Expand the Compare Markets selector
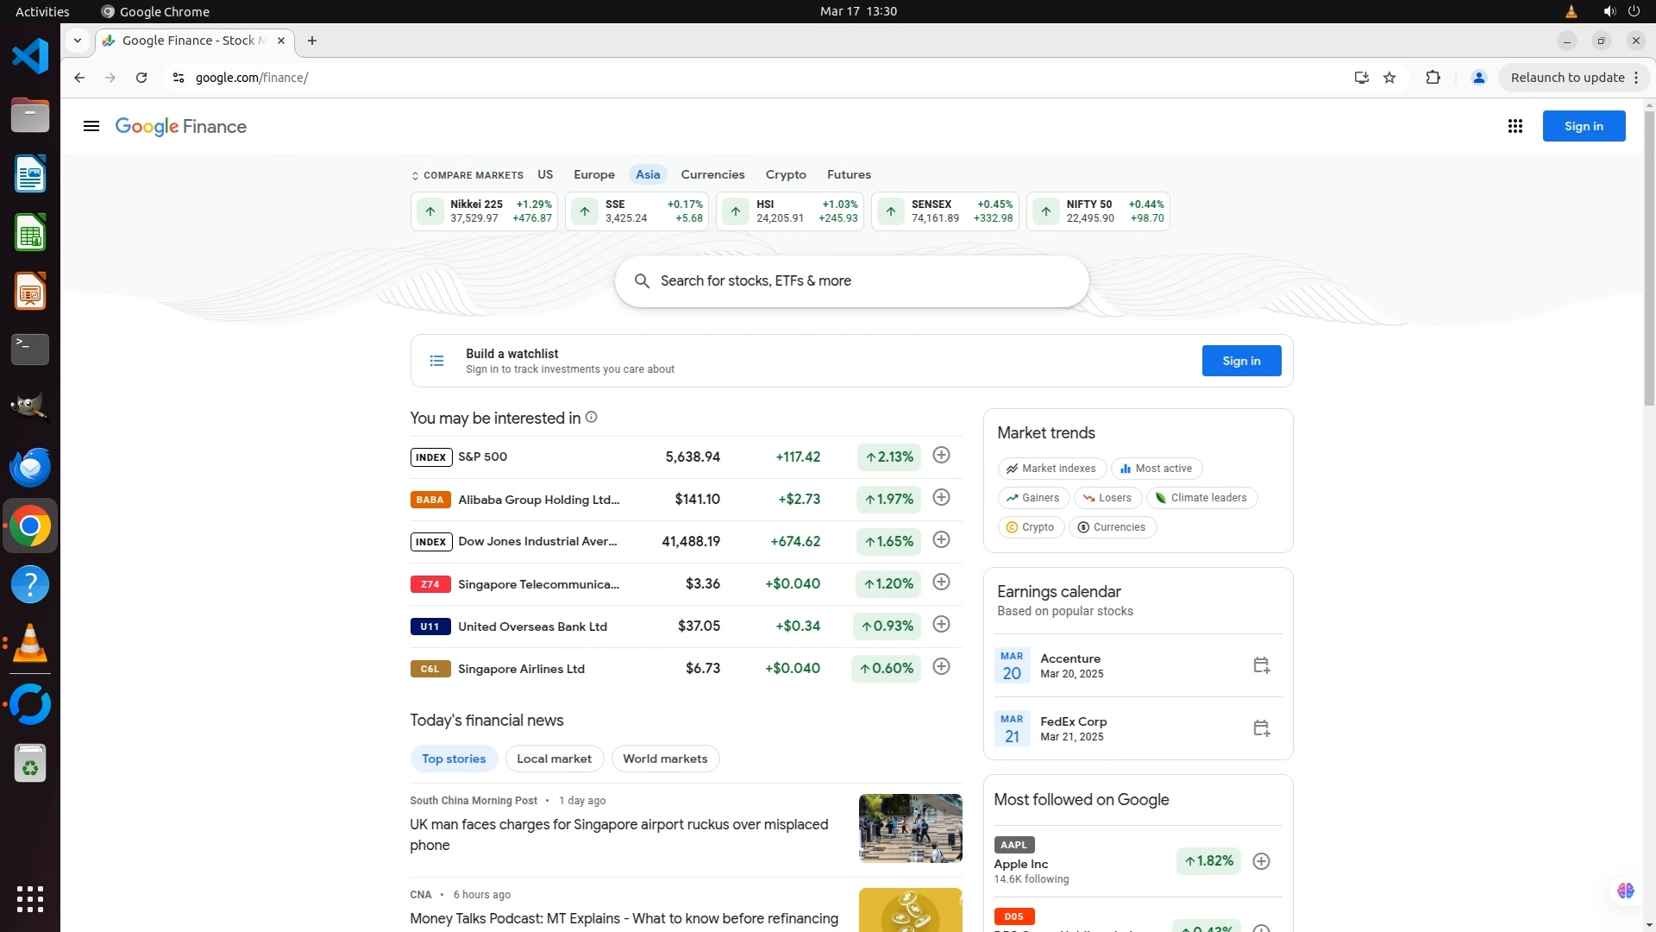The height and width of the screenshot is (932, 1656). pos(467,175)
